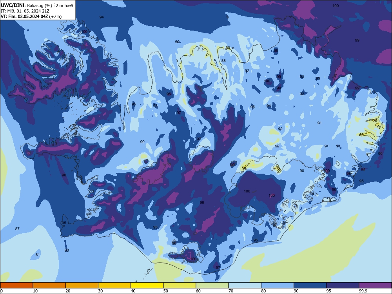Screen dimensions: 392x294
Task: Click the '87' value label on the map
Action: point(17,229)
